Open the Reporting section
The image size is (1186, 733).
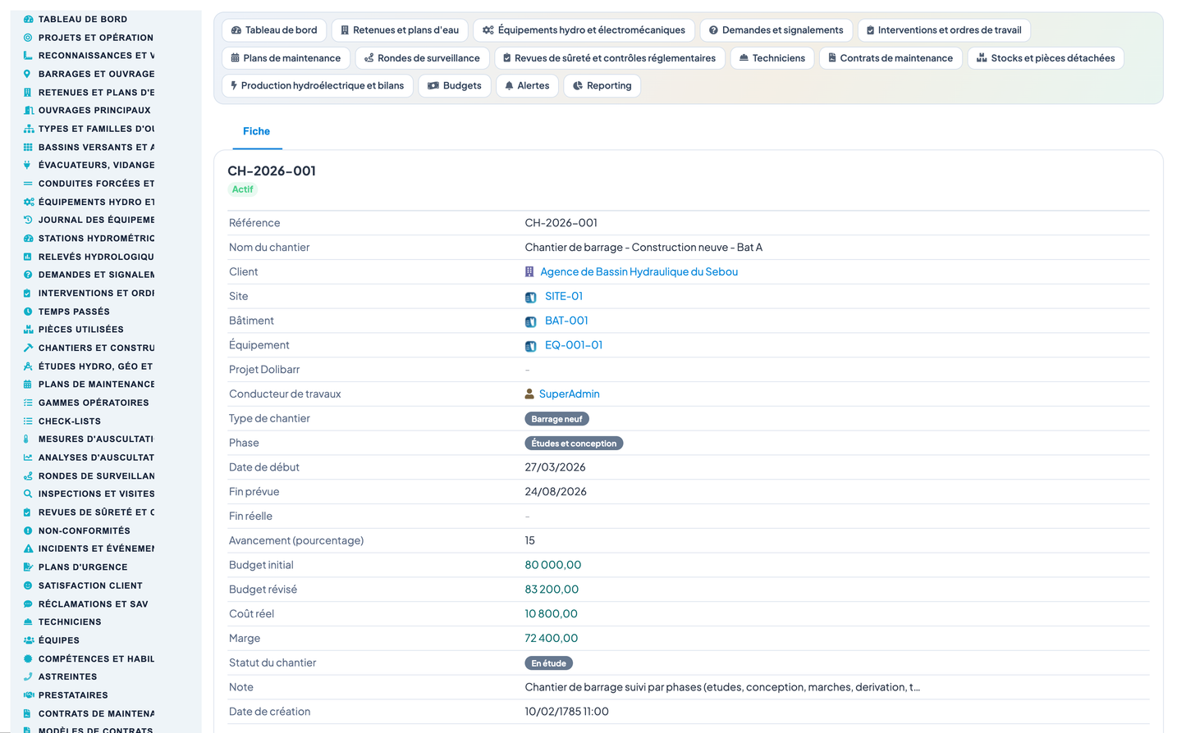coord(602,85)
